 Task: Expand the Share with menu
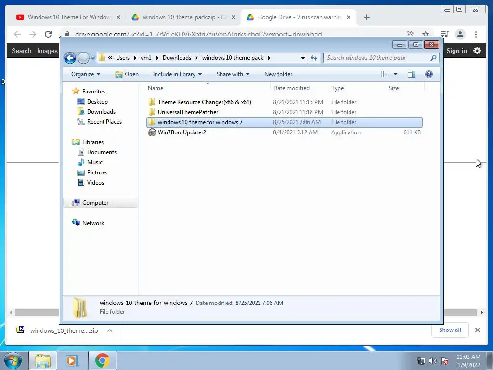click(233, 74)
